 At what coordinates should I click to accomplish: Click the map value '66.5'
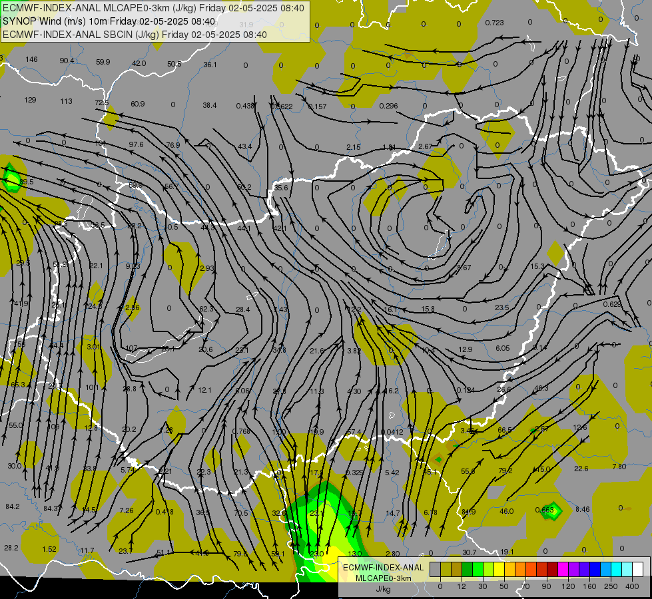[x=504, y=430]
